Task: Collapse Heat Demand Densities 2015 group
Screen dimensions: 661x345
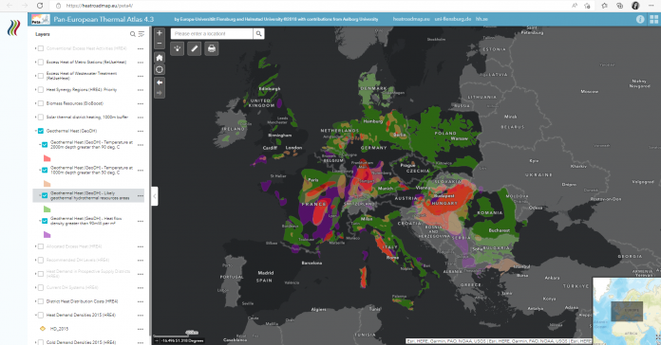Action: pos(35,315)
